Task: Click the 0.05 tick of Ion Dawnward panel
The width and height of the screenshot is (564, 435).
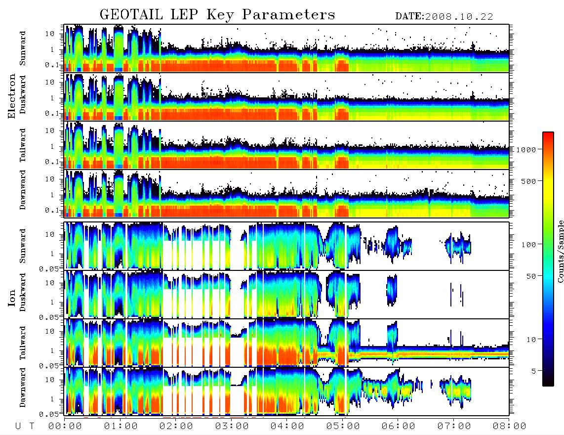Action: pyautogui.click(x=49, y=414)
